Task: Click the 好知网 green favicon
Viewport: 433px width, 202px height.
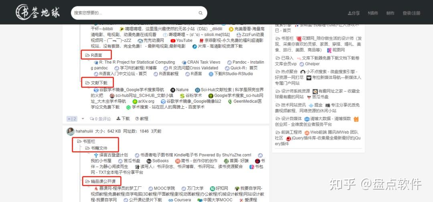Action: (x=212, y=188)
